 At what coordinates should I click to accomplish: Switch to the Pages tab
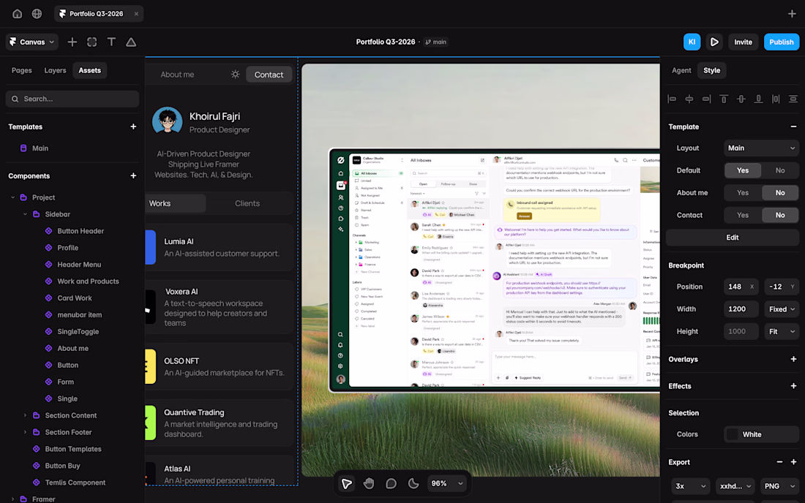[21, 70]
